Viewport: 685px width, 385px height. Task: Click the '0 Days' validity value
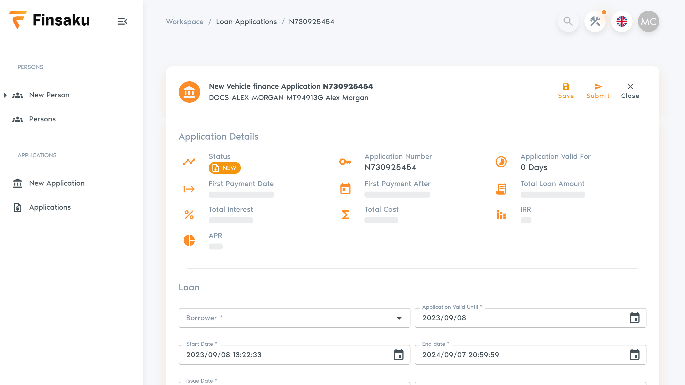534,167
